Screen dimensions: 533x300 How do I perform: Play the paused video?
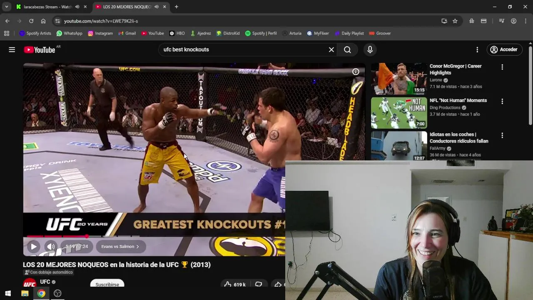(x=33, y=247)
